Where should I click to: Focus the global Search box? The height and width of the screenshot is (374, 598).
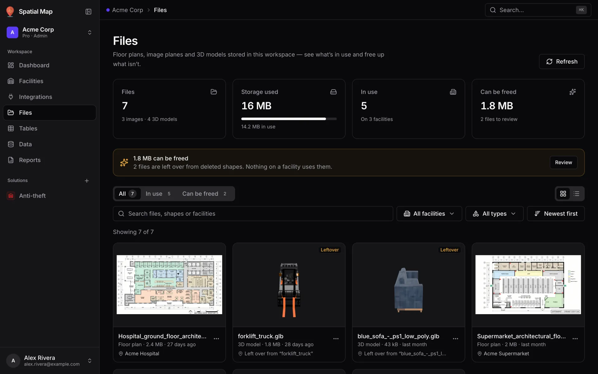(538, 10)
